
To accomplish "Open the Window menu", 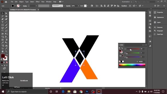I will click(x=49, y=2).
